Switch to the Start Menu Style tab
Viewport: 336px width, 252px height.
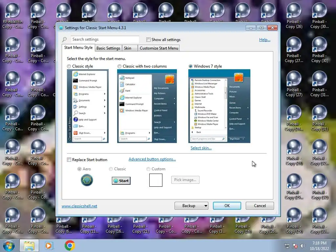(x=78, y=48)
